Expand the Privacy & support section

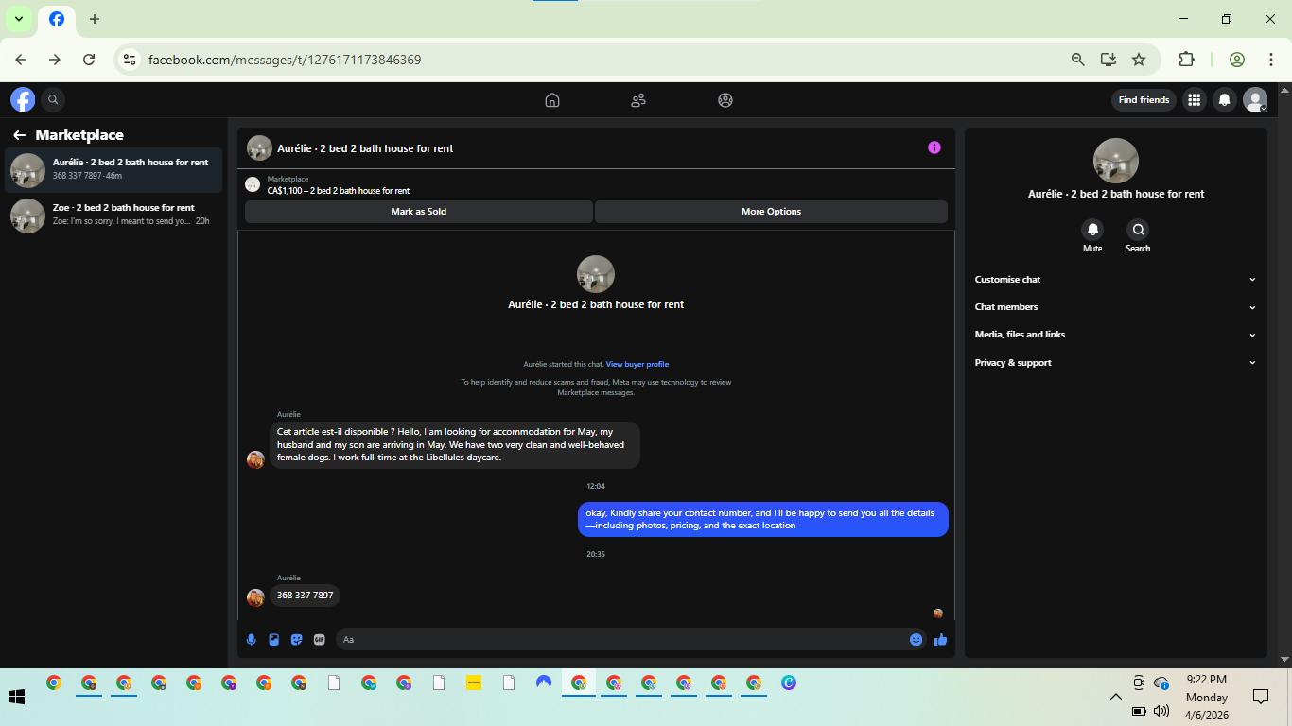(1116, 363)
